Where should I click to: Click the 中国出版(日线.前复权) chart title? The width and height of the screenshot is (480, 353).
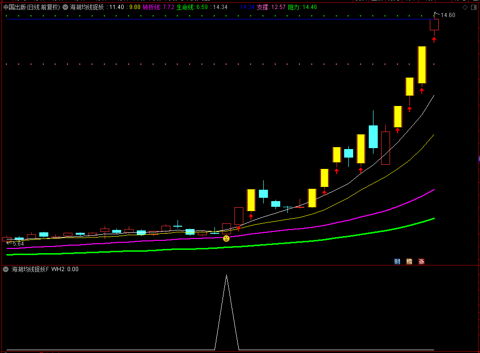(x=32, y=7)
